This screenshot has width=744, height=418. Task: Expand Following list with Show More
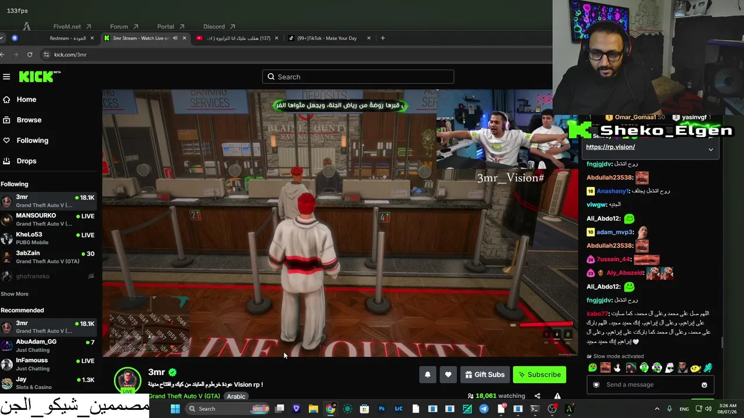[x=15, y=294]
